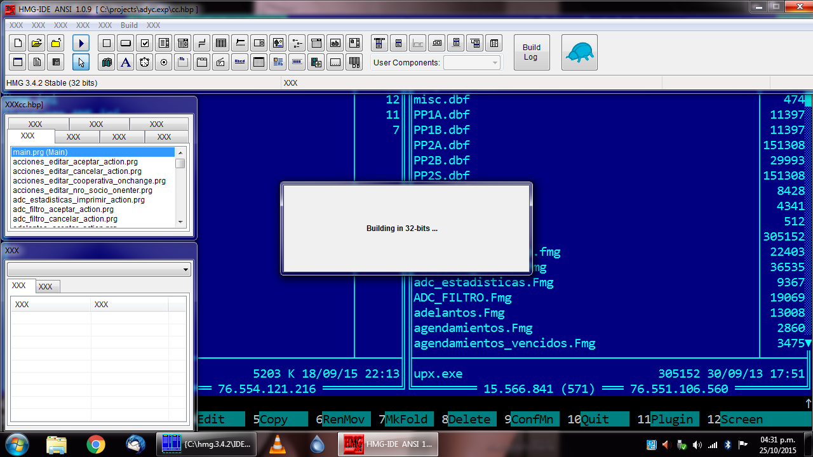Pick the ProgressBar control icon

(x=297, y=62)
